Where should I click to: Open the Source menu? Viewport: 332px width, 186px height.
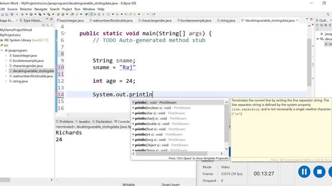pos(12,9)
